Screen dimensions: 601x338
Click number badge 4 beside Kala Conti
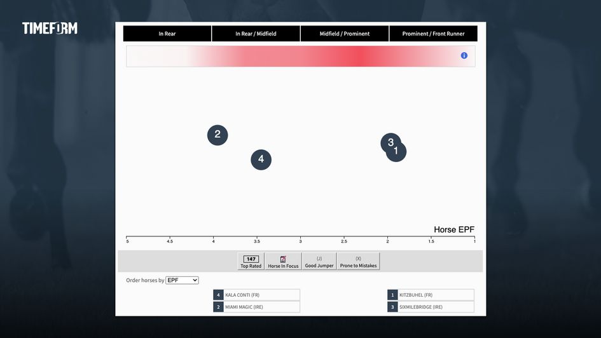218,295
